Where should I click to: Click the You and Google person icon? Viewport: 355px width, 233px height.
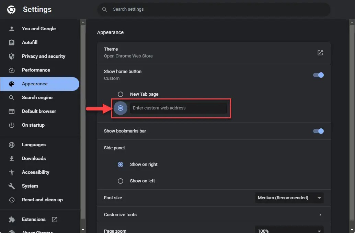(x=12, y=29)
